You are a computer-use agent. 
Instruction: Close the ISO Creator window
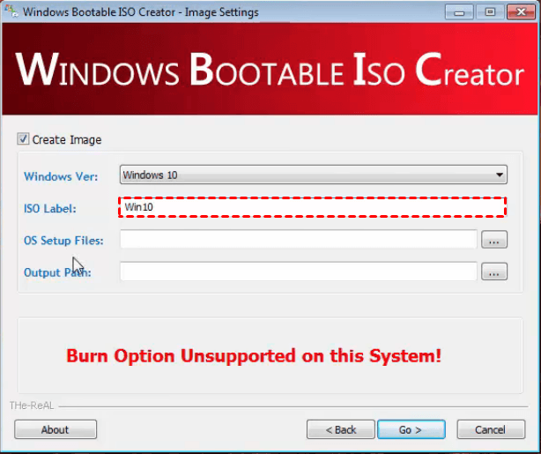click(521, 12)
